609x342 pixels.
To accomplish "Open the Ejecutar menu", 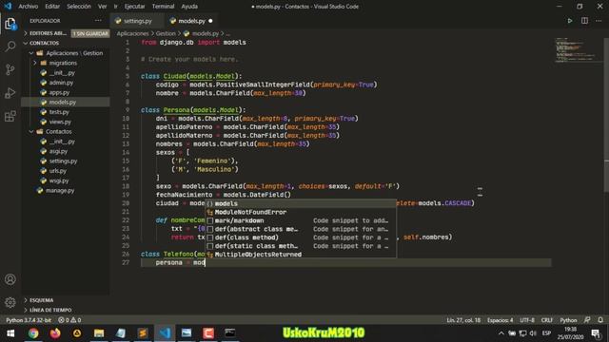I will [x=134, y=7].
